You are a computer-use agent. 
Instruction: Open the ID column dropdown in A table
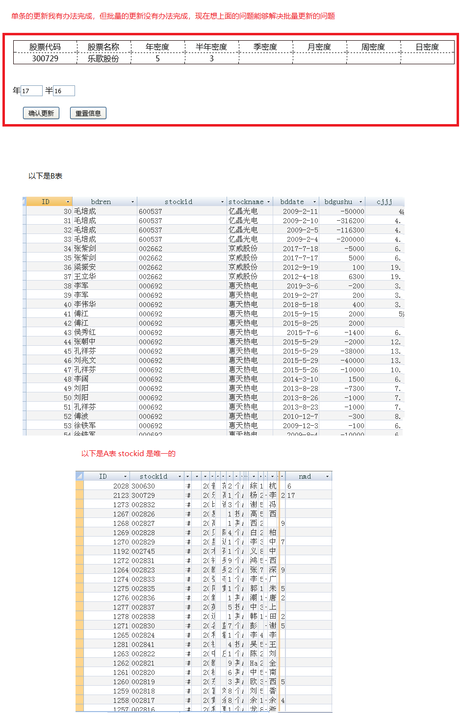(x=125, y=476)
